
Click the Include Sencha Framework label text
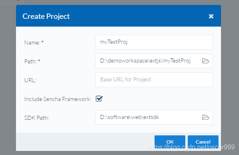[x=58, y=99]
